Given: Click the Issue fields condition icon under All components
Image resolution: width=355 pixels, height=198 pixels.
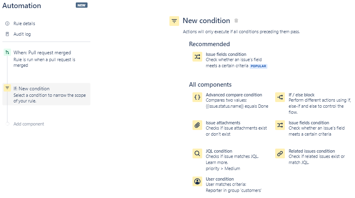Looking at the screenshot, I should (x=280, y=125).
